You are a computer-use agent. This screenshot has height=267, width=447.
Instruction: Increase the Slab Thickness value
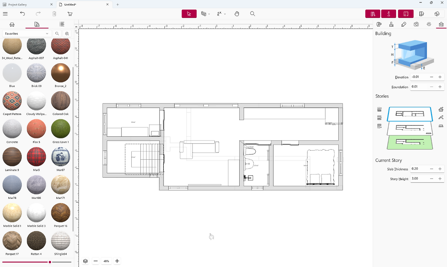tap(440, 169)
